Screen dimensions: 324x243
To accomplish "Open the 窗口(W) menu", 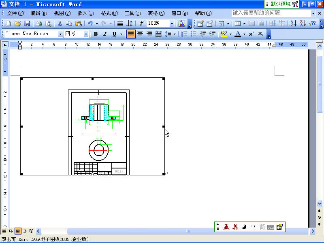I will 180,13.
